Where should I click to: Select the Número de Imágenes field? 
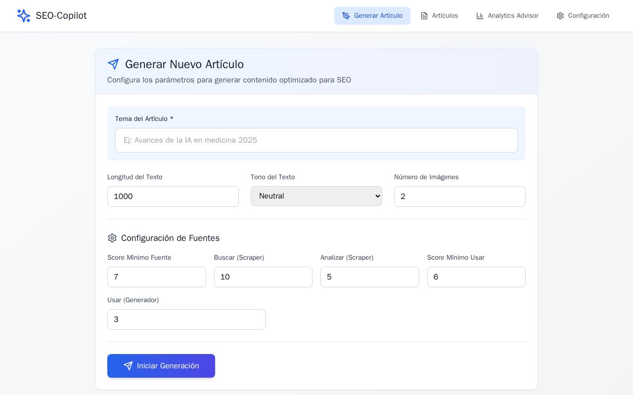pyautogui.click(x=460, y=197)
